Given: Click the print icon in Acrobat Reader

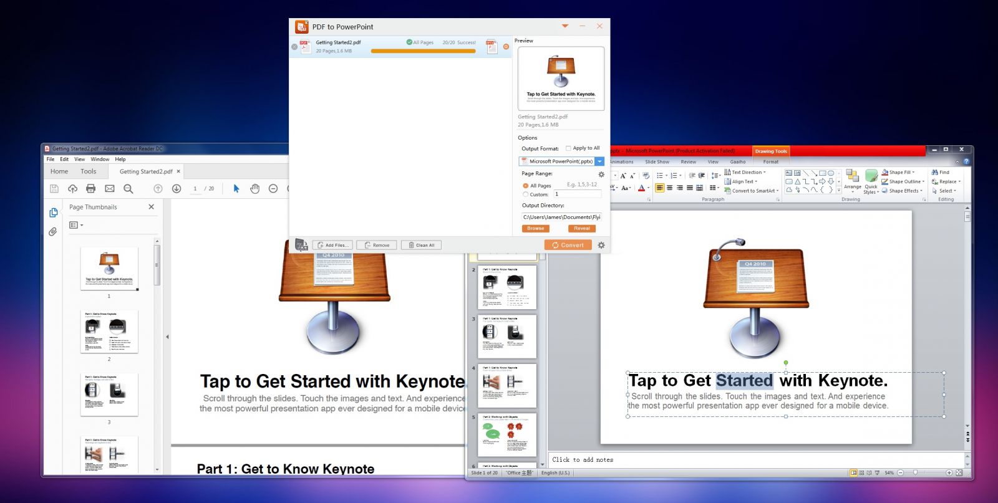Looking at the screenshot, I should [x=91, y=188].
